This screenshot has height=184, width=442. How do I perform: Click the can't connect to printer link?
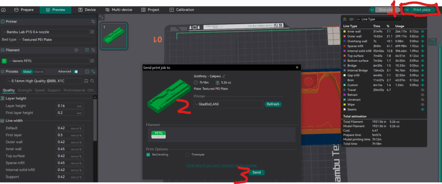221,165
